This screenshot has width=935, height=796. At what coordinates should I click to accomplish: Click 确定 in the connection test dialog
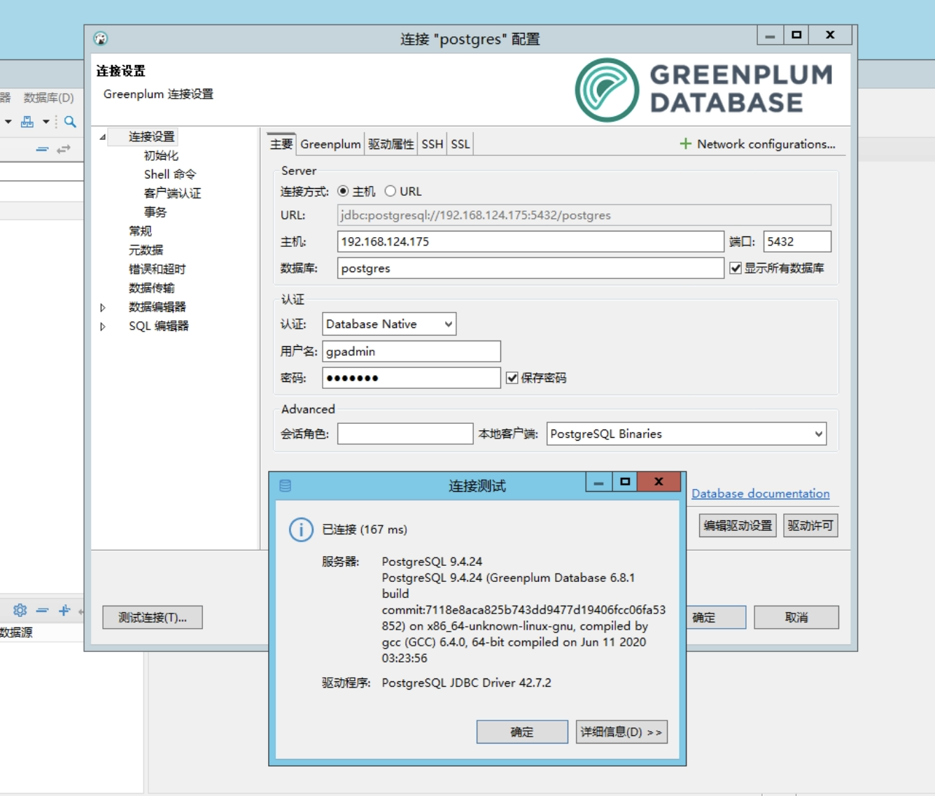tap(521, 732)
